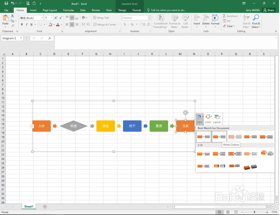
Task: Select the Sheet1 worksheet tab
Action: [x=29, y=207]
